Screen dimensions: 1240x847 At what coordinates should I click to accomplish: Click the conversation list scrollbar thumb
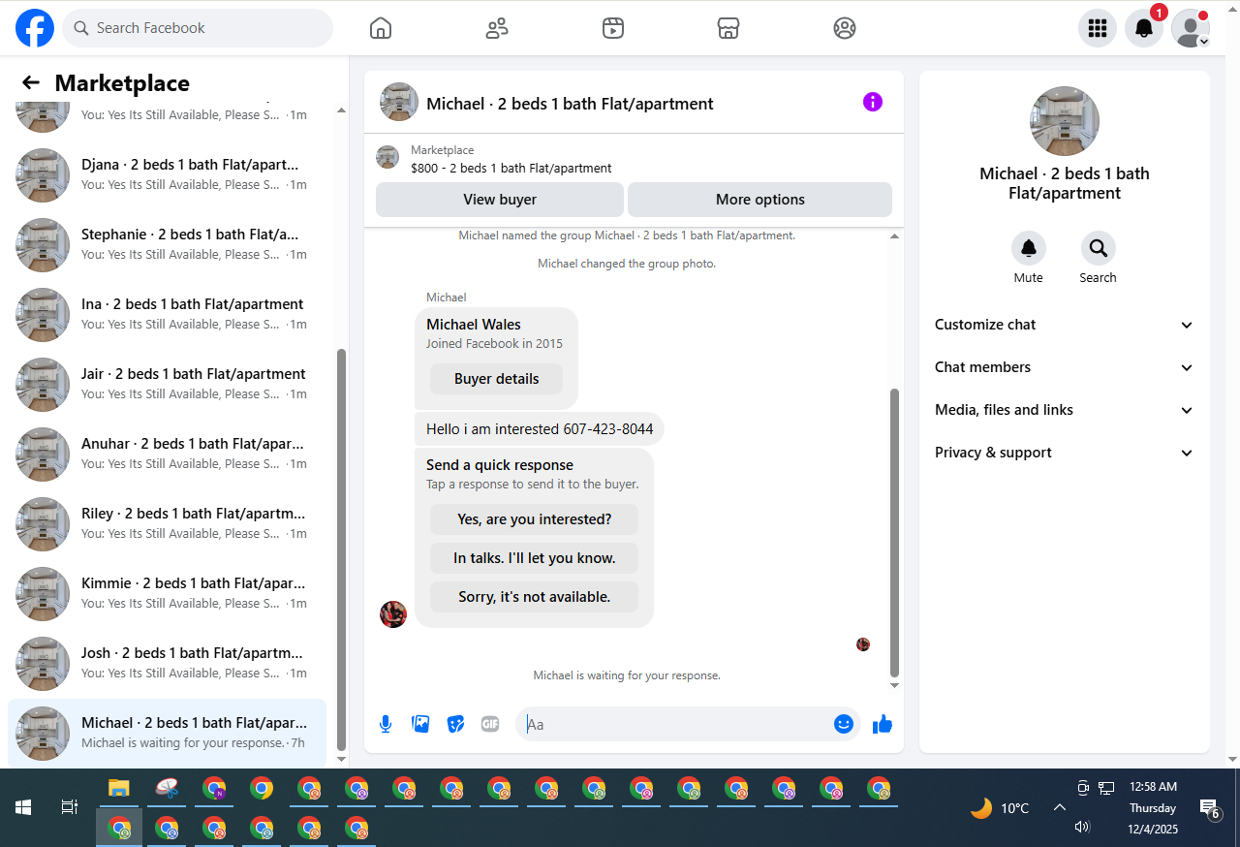point(341,549)
